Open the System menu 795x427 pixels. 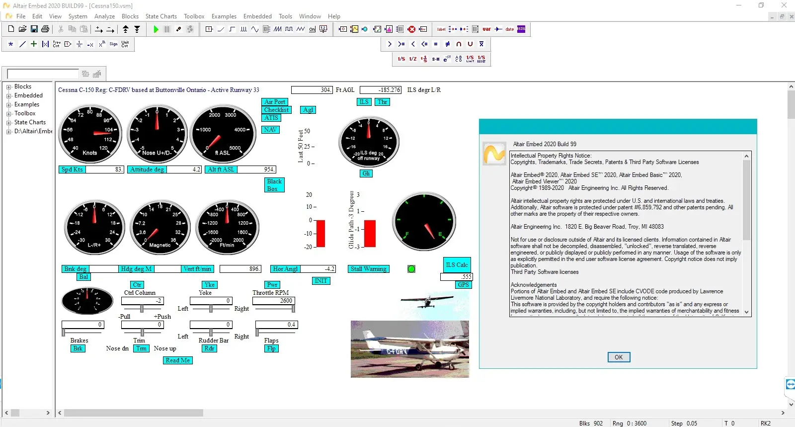click(x=78, y=16)
